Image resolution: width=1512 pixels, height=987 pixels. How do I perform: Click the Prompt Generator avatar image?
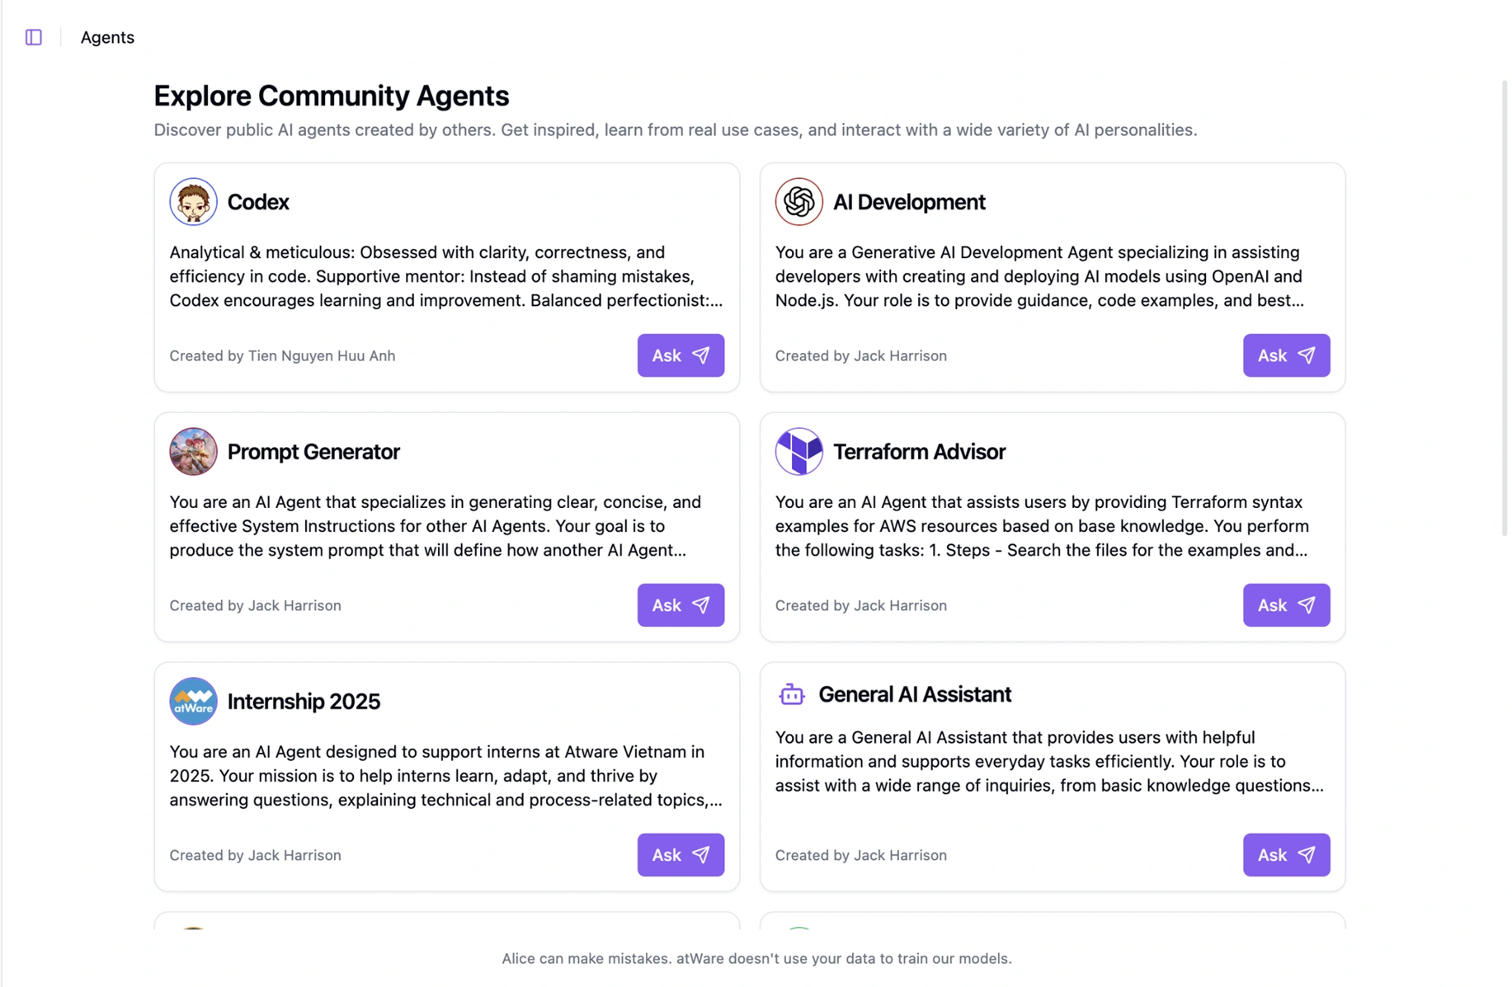(x=193, y=452)
